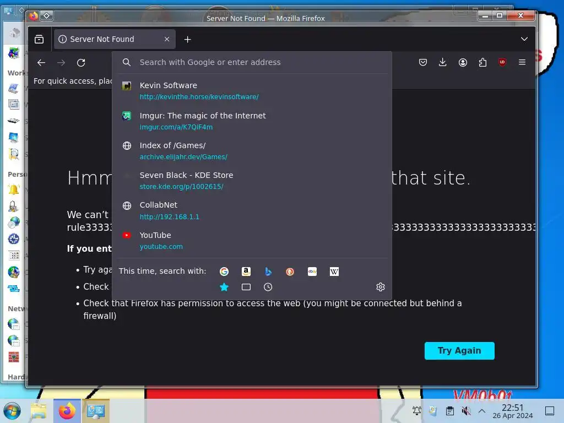This screenshot has height=423, width=564.
Task: Expand hidden system tray icons
Action: (482, 411)
